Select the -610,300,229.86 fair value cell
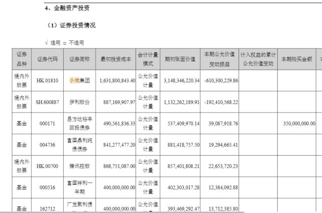 [x=220, y=81]
